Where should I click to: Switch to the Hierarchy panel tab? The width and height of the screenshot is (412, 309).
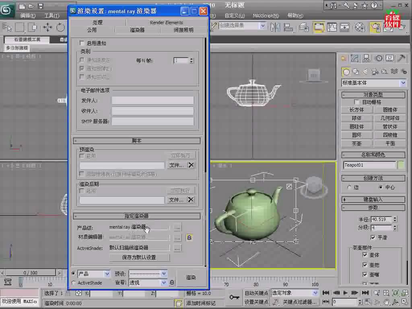point(366,58)
